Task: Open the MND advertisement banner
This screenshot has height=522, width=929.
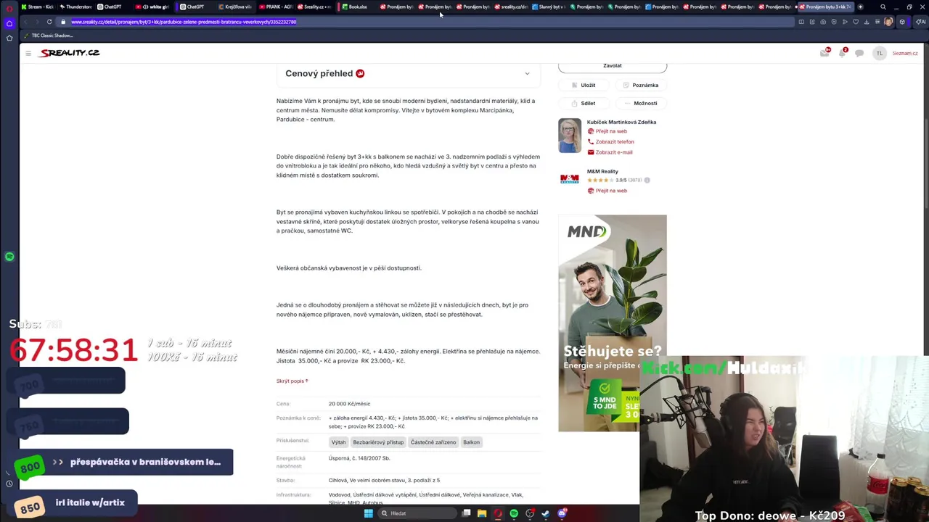Action: point(613,323)
